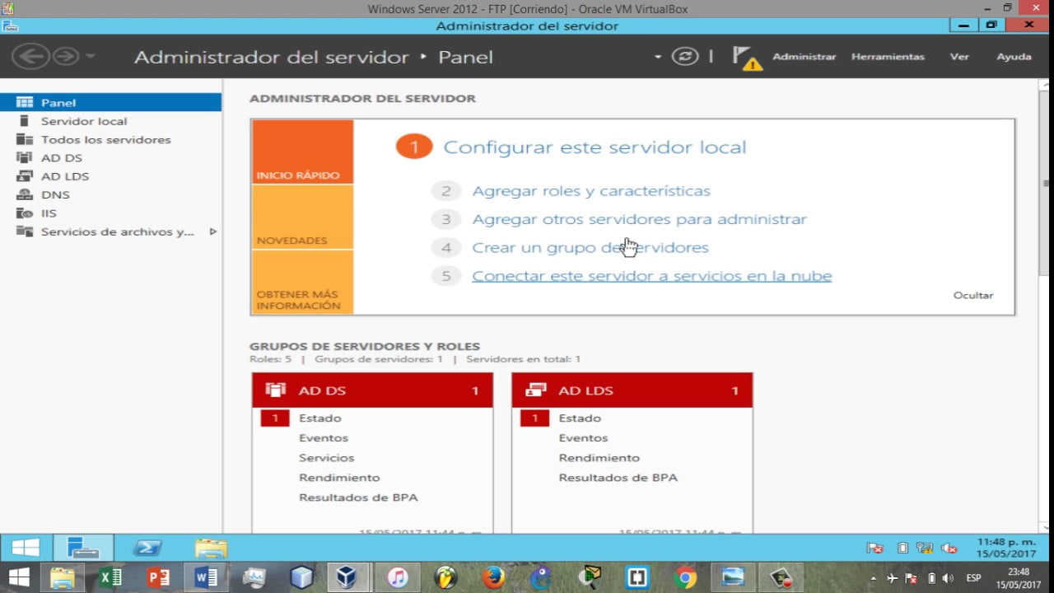Select the NOVEDADES tile tab
The image size is (1054, 593).
point(302,217)
